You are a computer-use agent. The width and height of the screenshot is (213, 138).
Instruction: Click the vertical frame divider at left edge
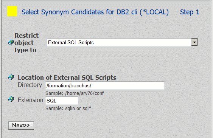point(1,69)
